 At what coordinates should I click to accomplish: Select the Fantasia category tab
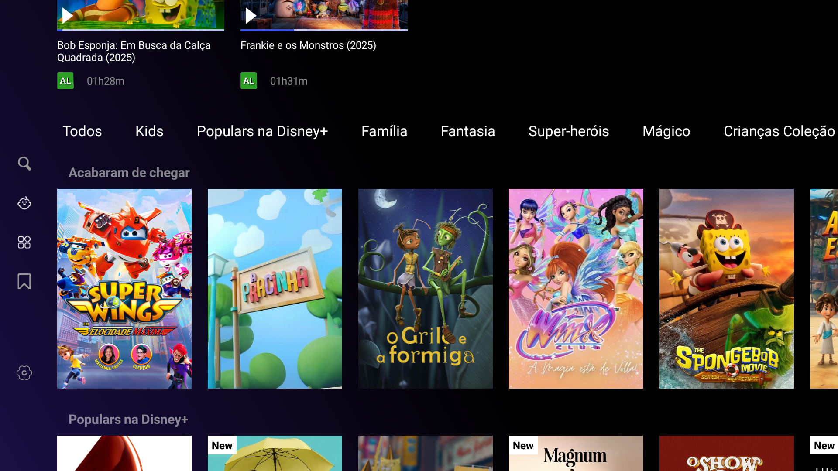point(467,131)
